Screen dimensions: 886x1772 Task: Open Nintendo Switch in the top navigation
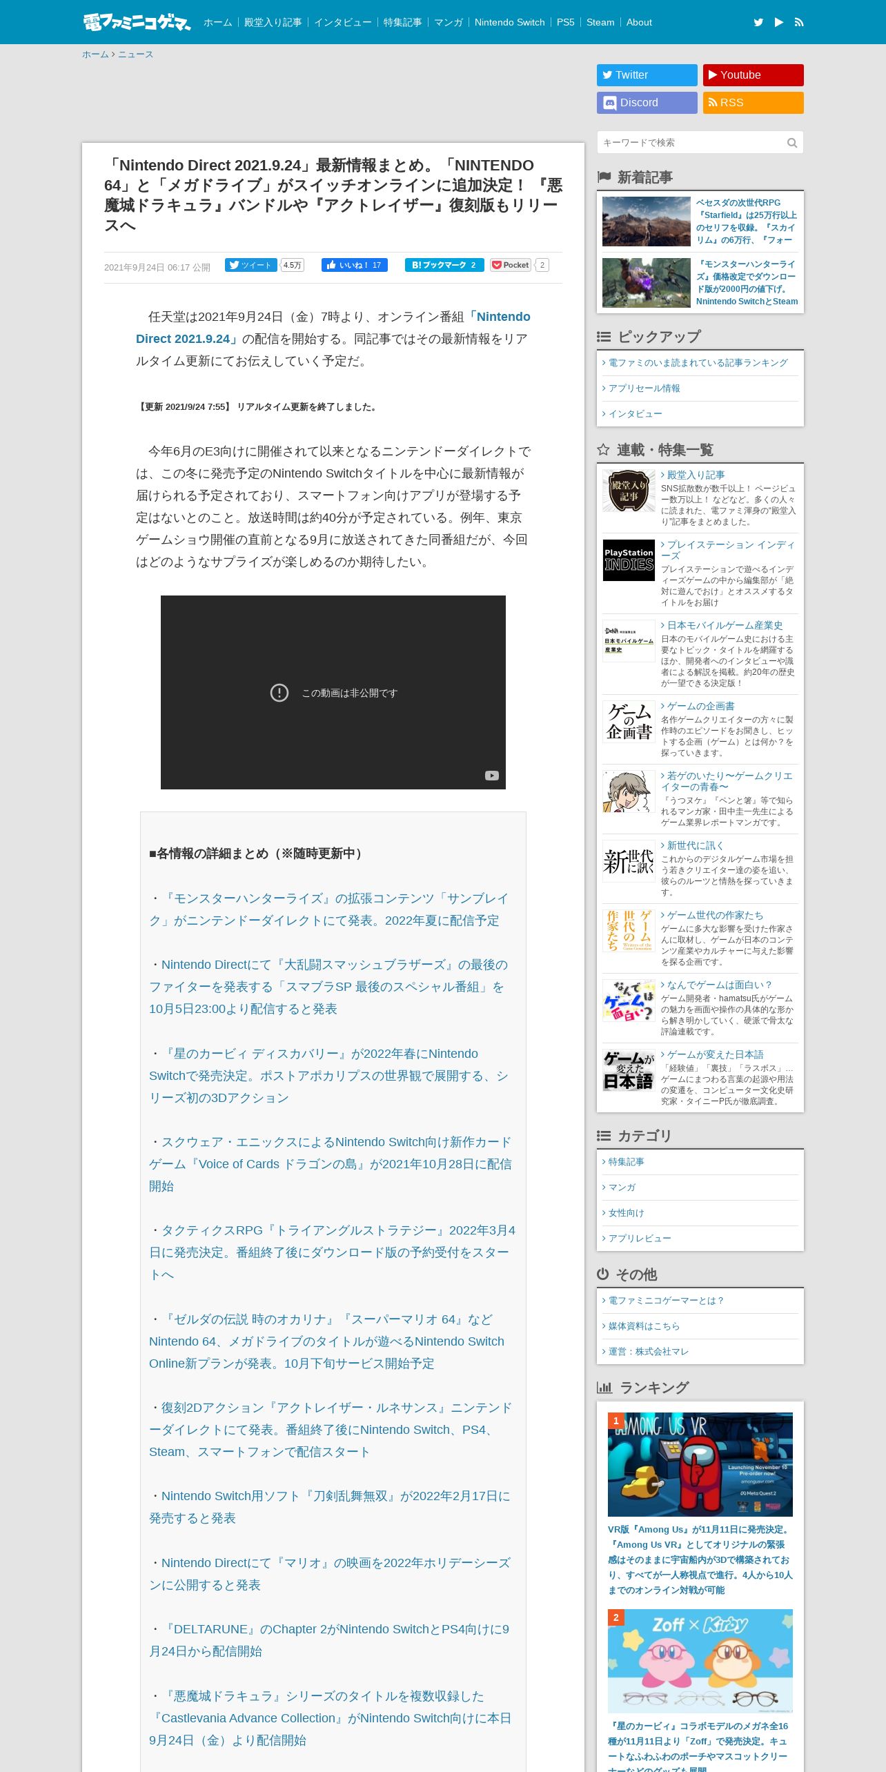pos(510,22)
